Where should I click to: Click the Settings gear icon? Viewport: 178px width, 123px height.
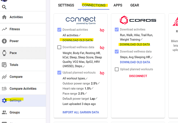tap(4, 101)
